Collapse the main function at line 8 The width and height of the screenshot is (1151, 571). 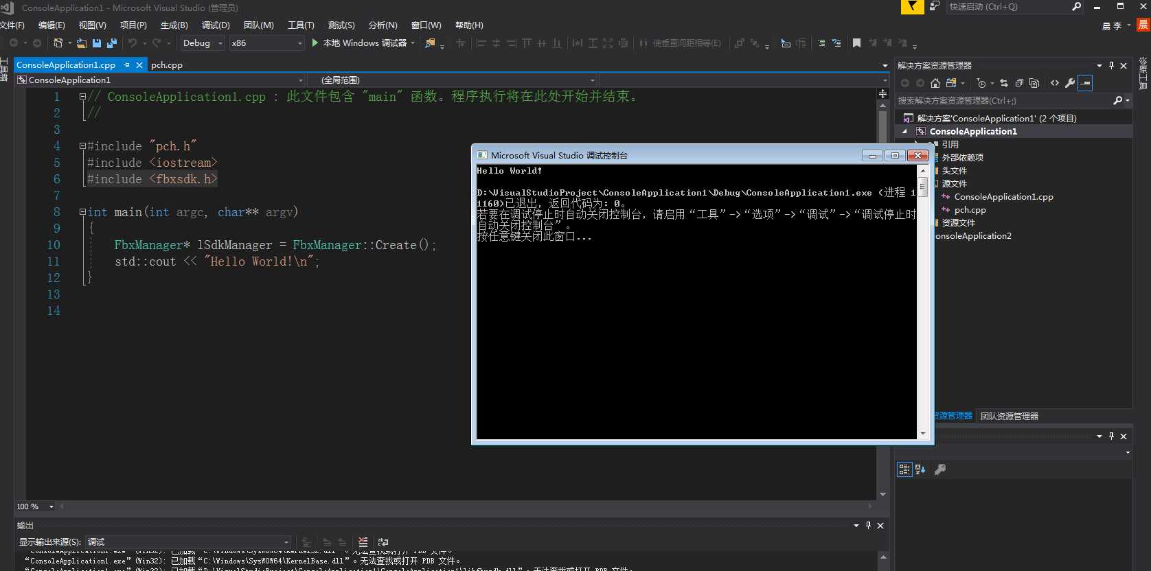(x=82, y=212)
